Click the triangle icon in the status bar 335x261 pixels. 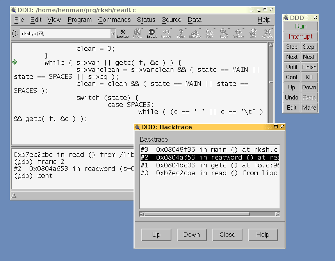coord(14,195)
